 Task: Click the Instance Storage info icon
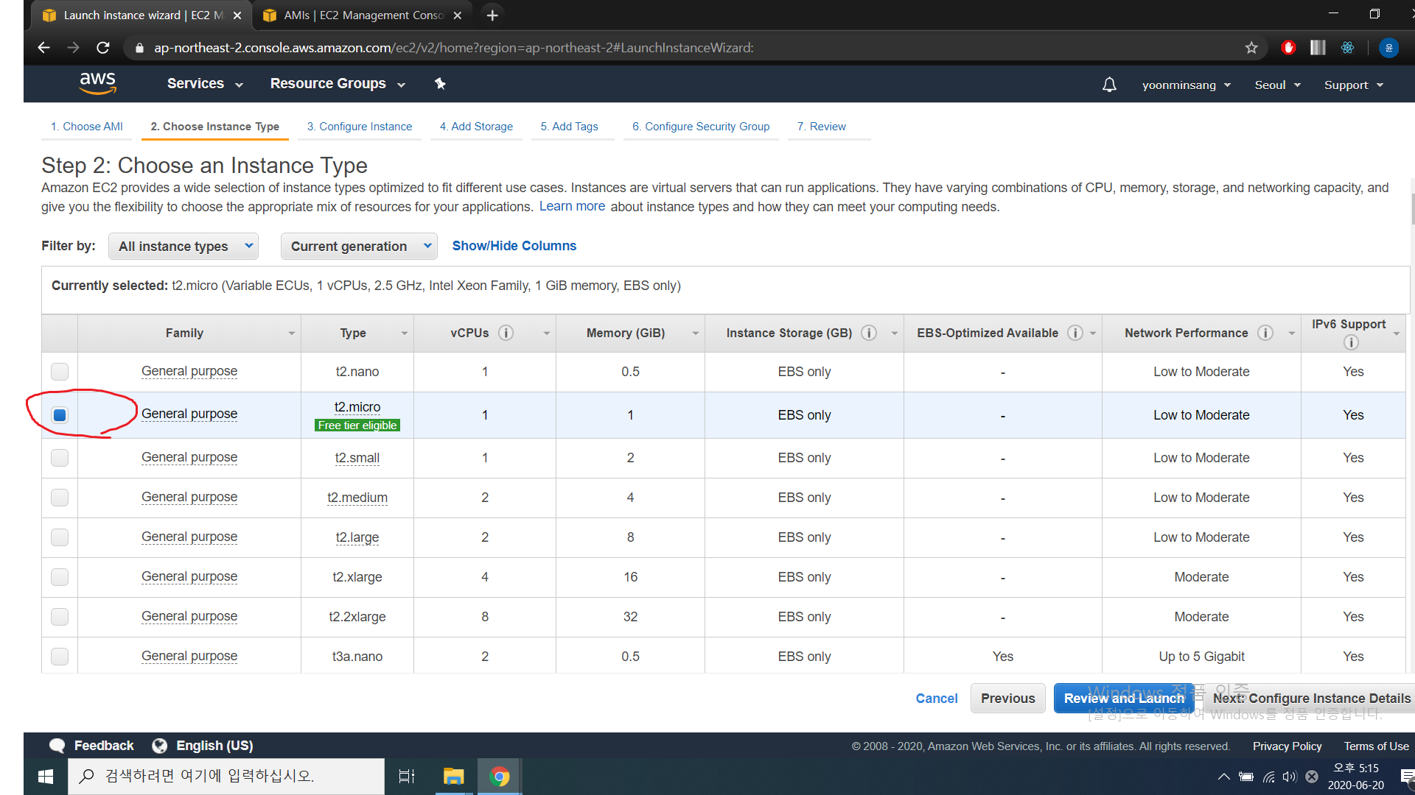click(869, 333)
